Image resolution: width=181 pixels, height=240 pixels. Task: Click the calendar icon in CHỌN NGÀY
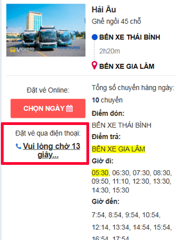pyautogui.click(x=70, y=109)
